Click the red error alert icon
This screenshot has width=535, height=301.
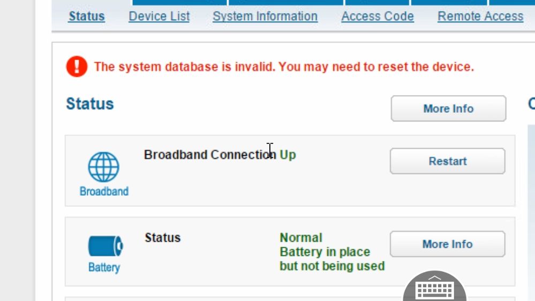coord(77,67)
